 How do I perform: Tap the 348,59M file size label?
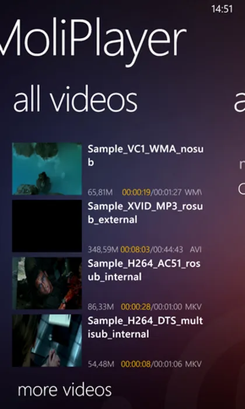point(103,249)
